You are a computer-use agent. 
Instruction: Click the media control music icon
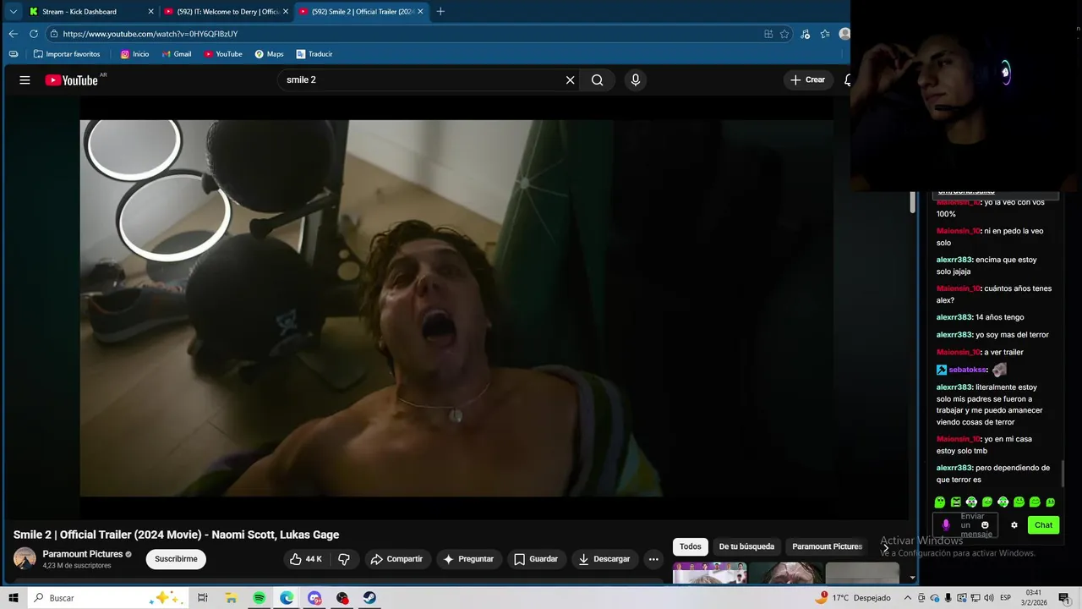coord(805,34)
